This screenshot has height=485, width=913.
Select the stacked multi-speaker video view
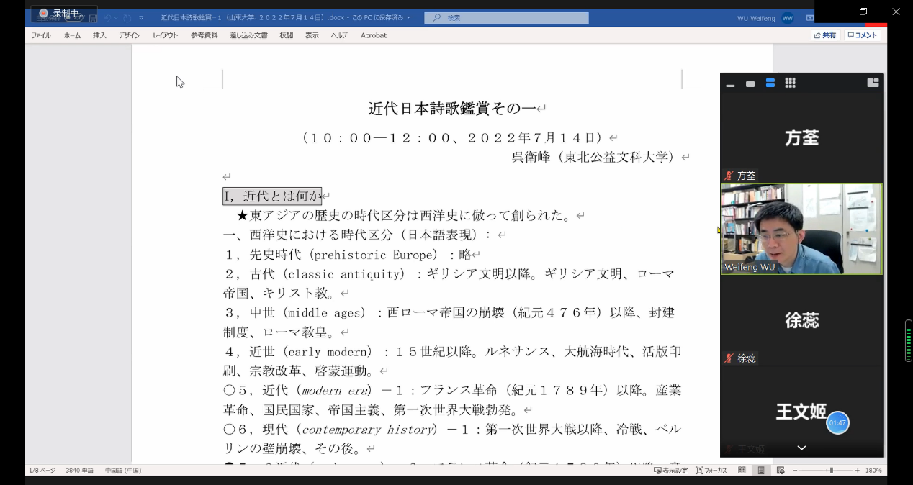(x=770, y=83)
